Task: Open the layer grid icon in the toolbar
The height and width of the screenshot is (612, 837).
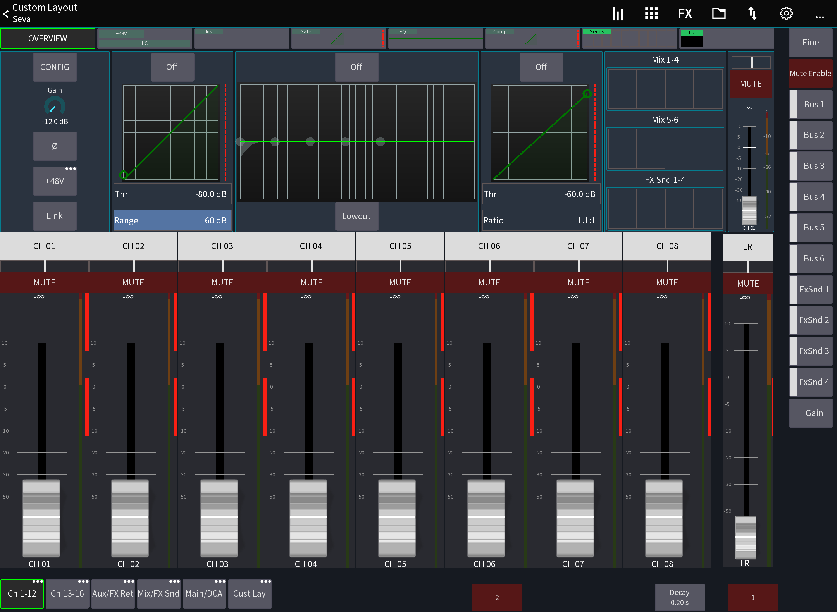Action: (x=651, y=13)
